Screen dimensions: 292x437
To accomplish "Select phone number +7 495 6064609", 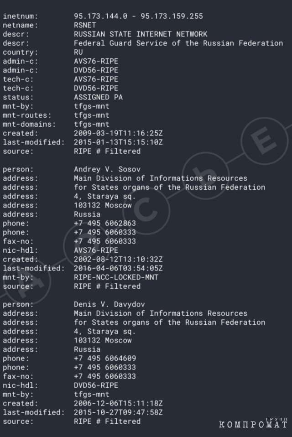I will [x=105, y=359].
